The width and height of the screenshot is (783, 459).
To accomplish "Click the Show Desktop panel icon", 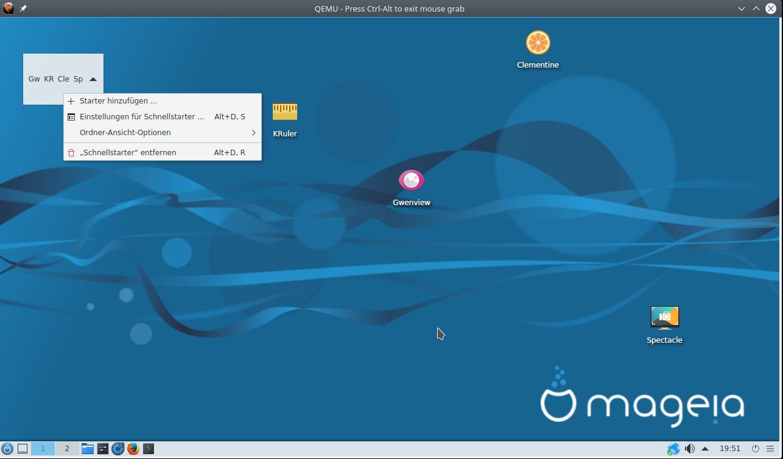I will 23,449.
